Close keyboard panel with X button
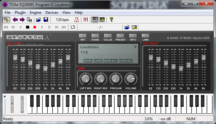Screen dimensions: 216x124 (x=5, y=97)
